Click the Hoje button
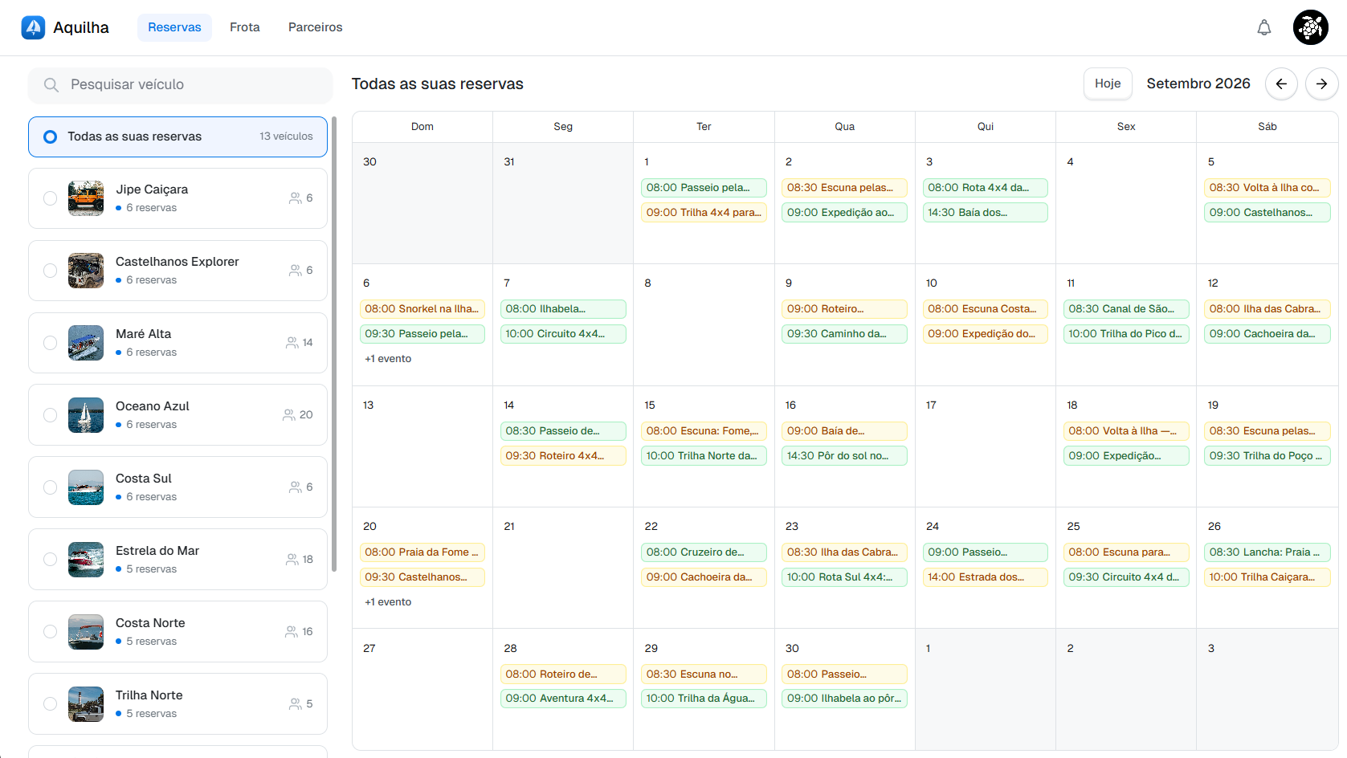The width and height of the screenshot is (1347, 758). 1108,84
